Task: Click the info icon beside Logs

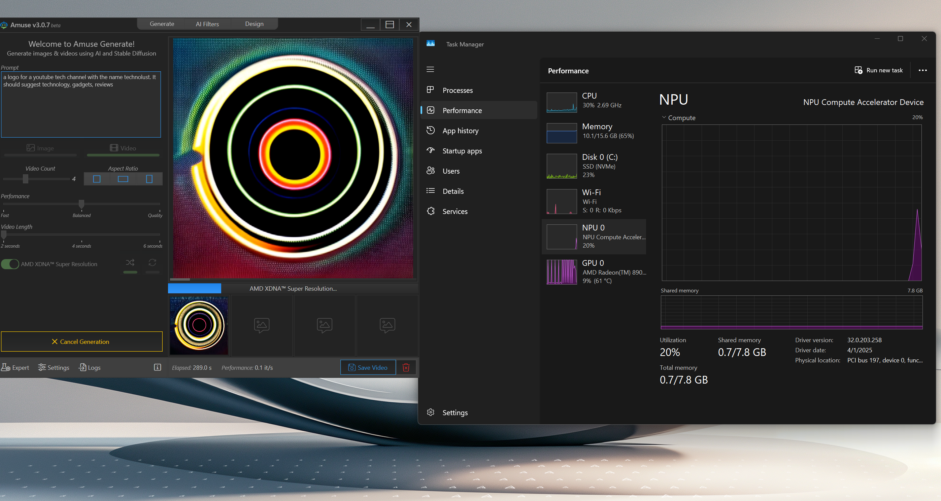Action: pos(158,367)
